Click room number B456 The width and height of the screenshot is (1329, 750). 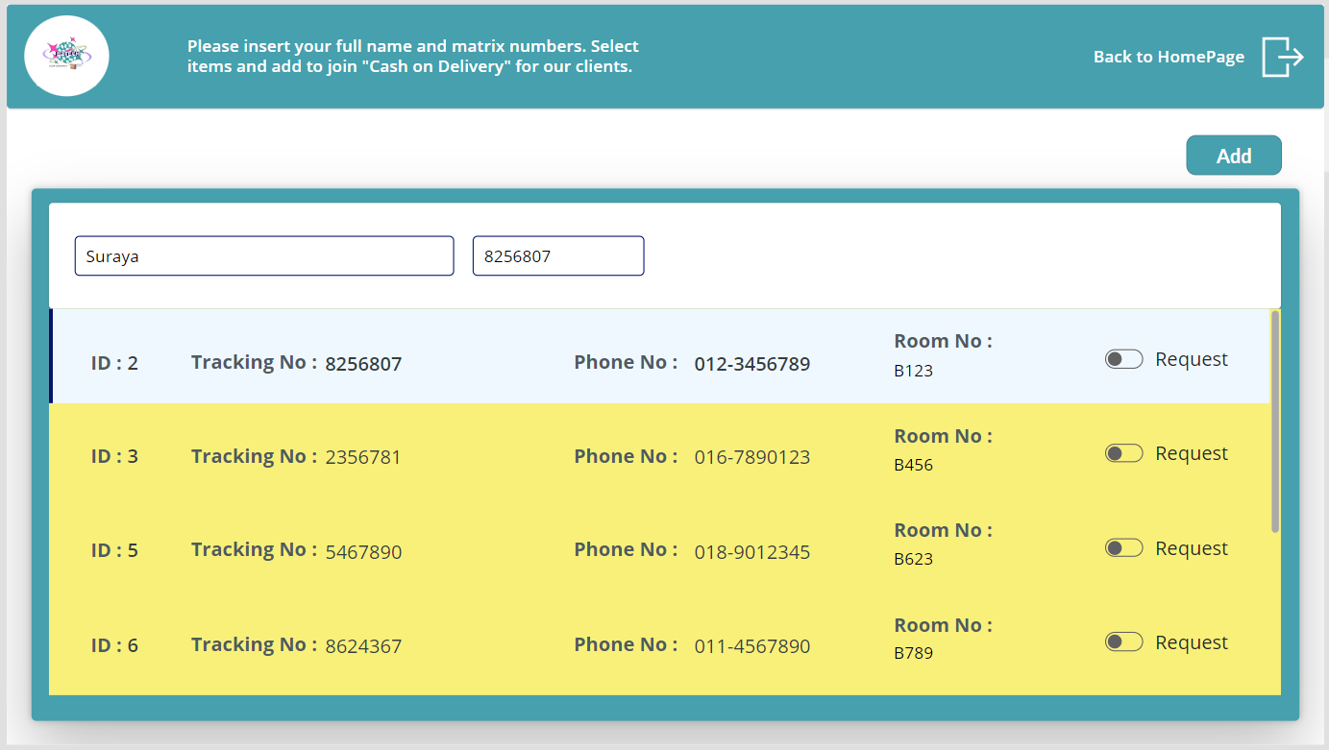[x=913, y=465]
